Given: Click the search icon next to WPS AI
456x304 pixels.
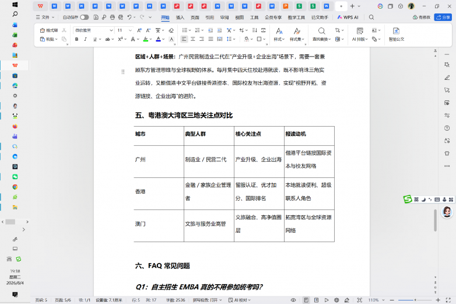Looking at the screenshot, I should pos(371,18).
